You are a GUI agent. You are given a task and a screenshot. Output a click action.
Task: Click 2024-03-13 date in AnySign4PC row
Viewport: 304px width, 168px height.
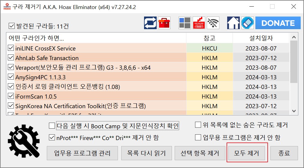pyautogui.click(x=261, y=77)
